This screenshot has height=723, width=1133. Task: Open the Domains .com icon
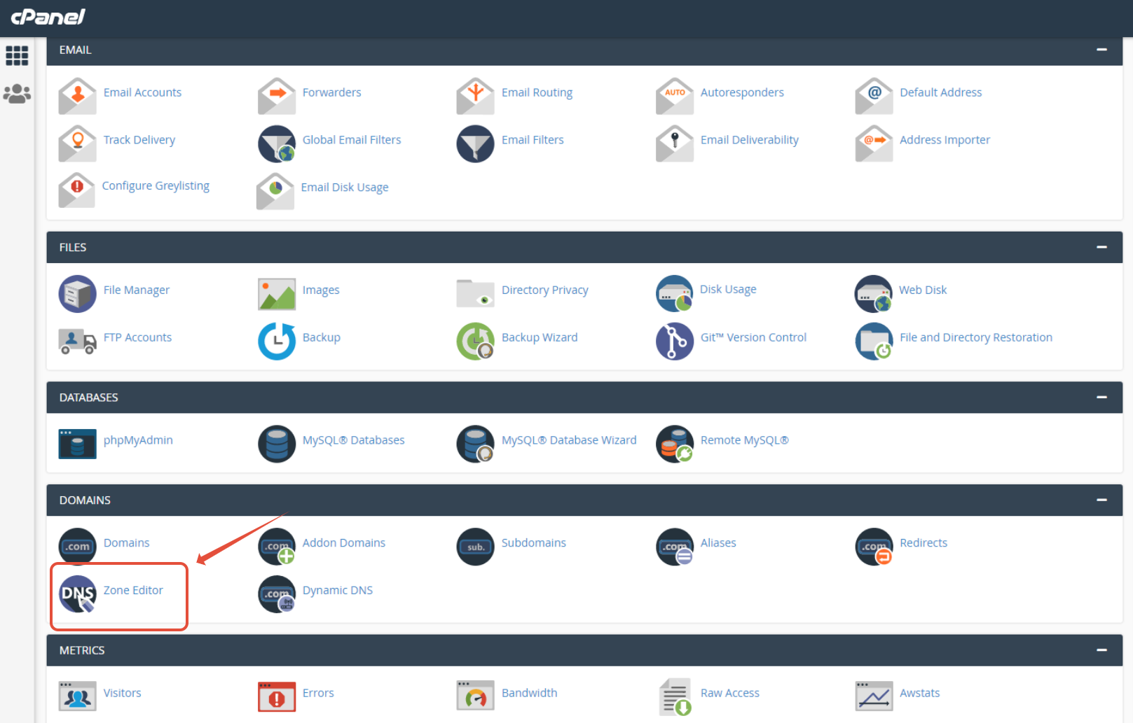77,547
